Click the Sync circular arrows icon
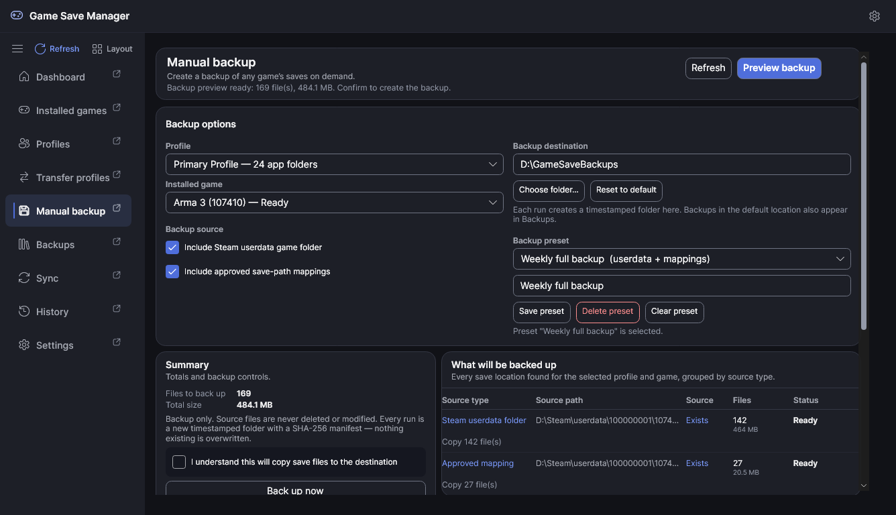The height and width of the screenshot is (515, 896). (x=24, y=278)
